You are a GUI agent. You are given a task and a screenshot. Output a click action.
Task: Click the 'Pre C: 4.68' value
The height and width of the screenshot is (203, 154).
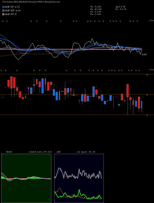(96, 14)
